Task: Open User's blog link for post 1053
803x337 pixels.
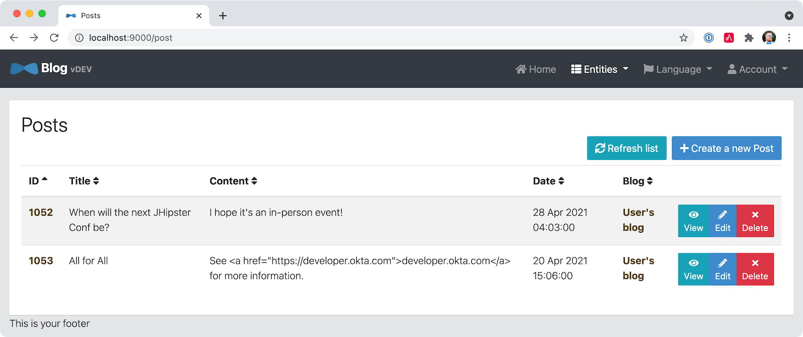Action: click(x=638, y=268)
